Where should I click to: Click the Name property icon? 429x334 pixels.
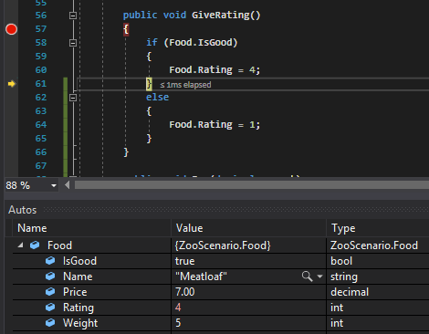[50, 277]
